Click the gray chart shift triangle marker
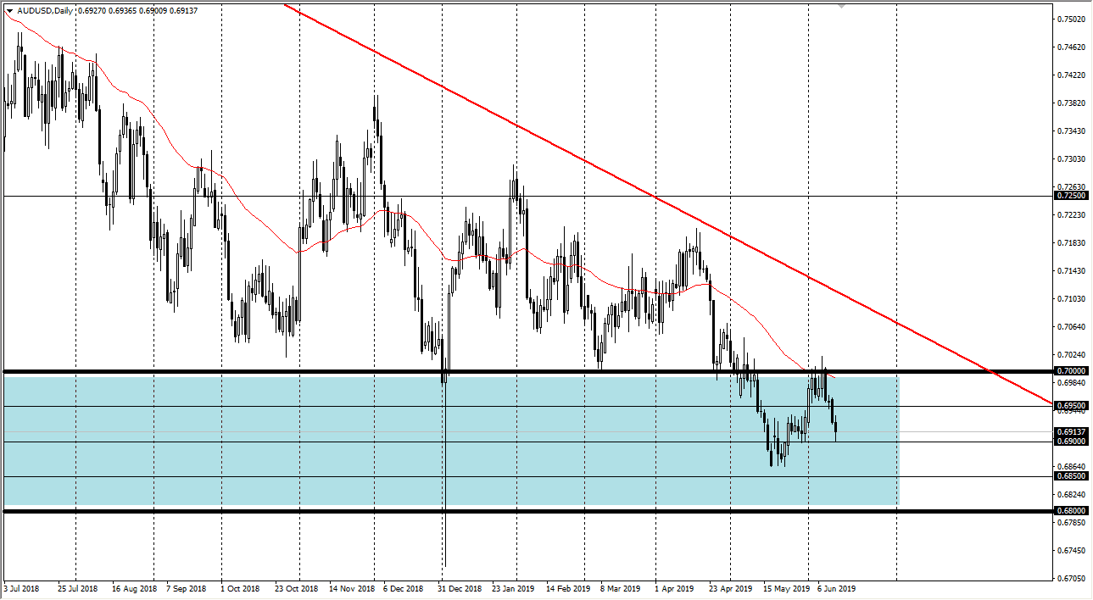 pos(841,7)
